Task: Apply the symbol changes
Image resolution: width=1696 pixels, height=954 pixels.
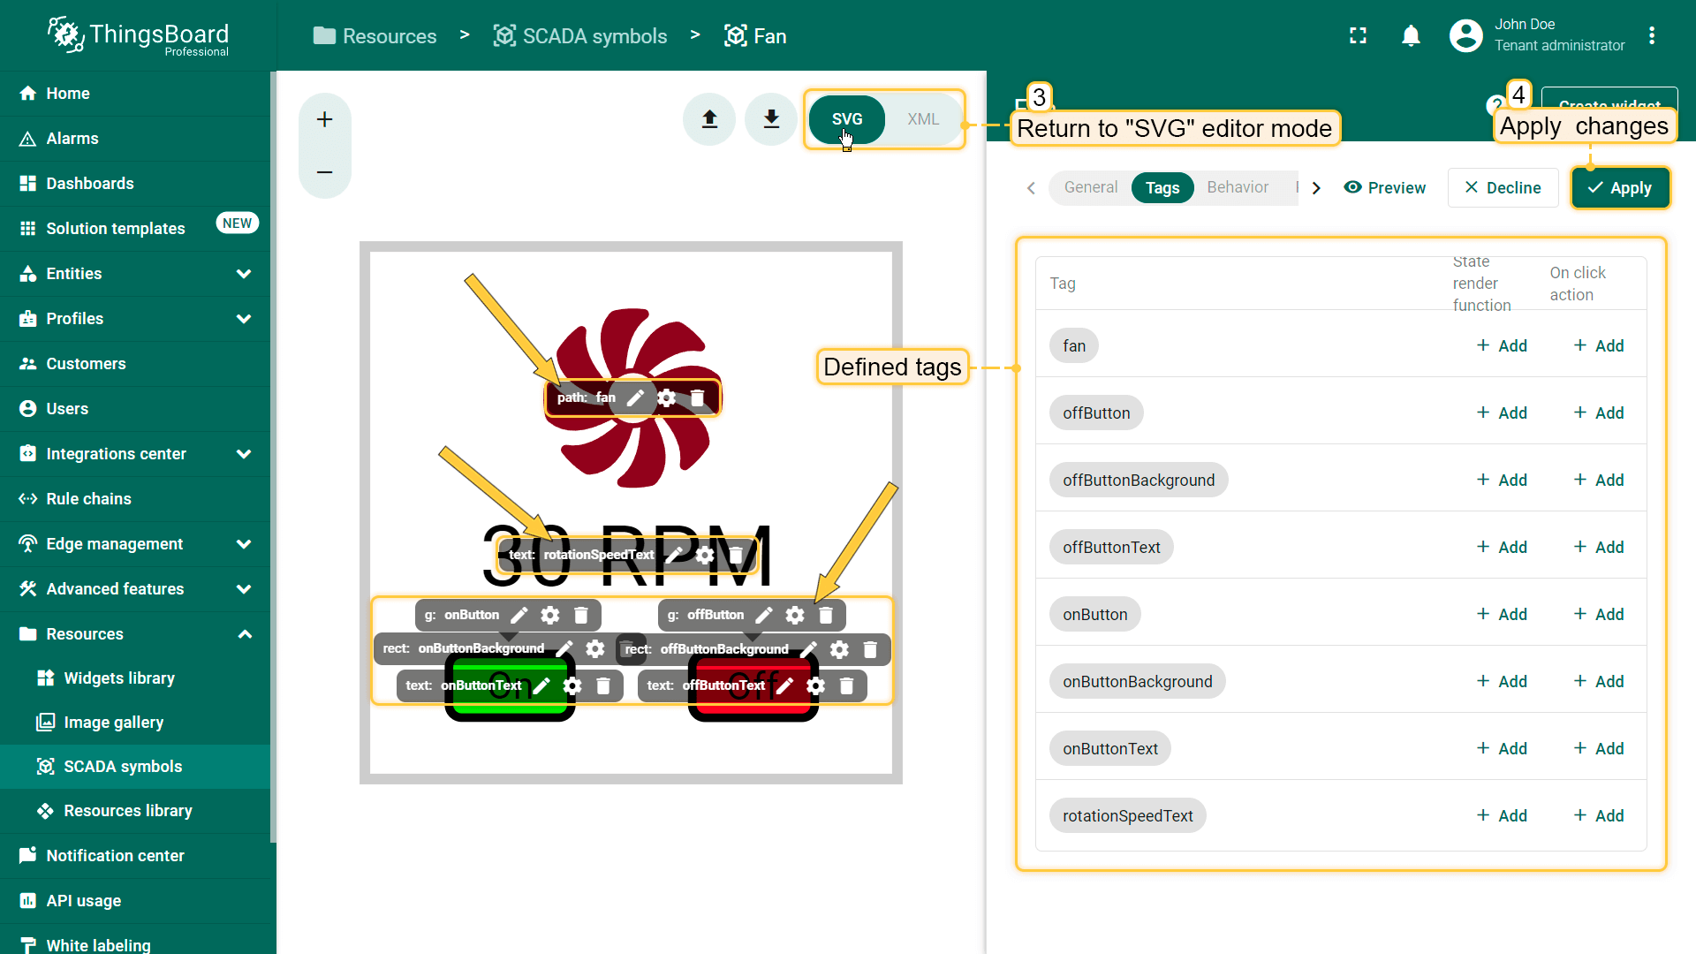Action: 1620,187
